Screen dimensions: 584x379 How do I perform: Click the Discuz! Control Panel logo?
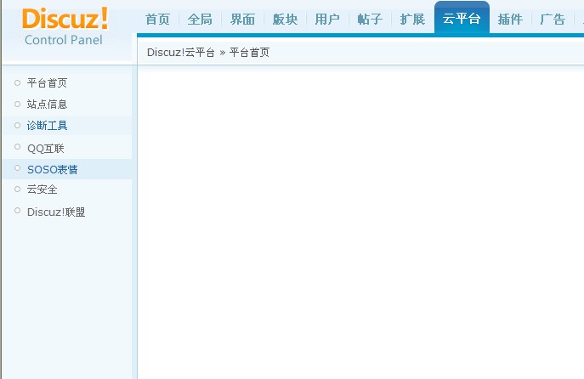click(65, 27)
